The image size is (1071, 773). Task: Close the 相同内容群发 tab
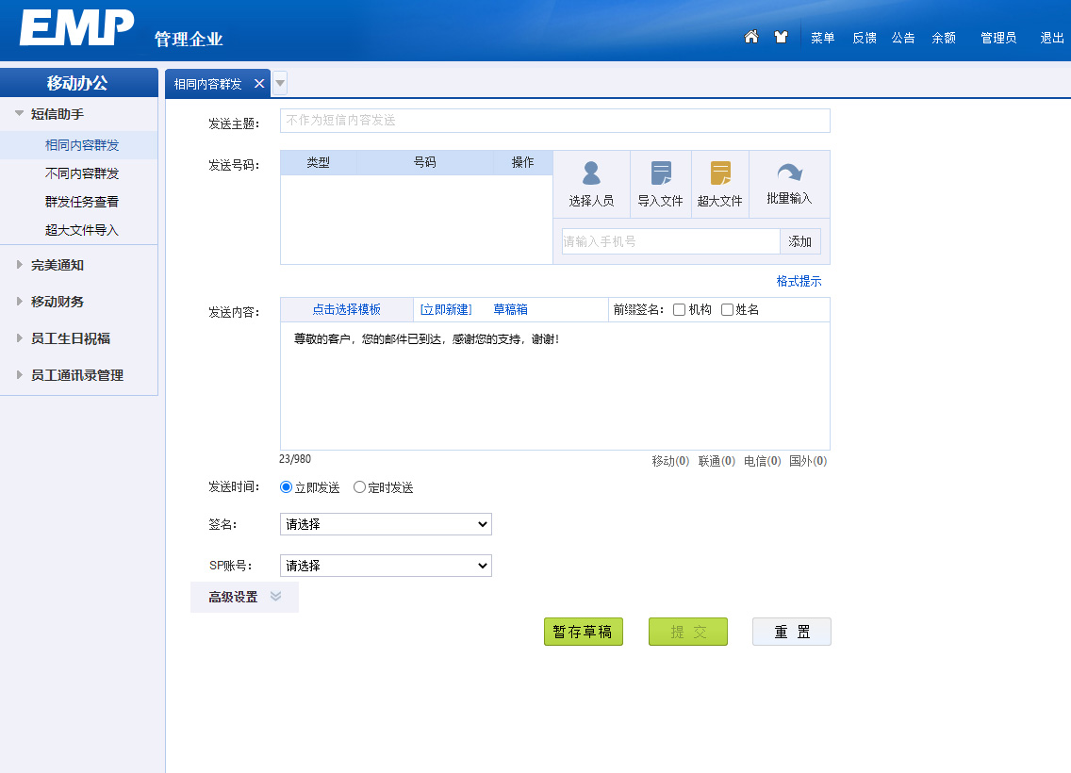coord(259,82)
